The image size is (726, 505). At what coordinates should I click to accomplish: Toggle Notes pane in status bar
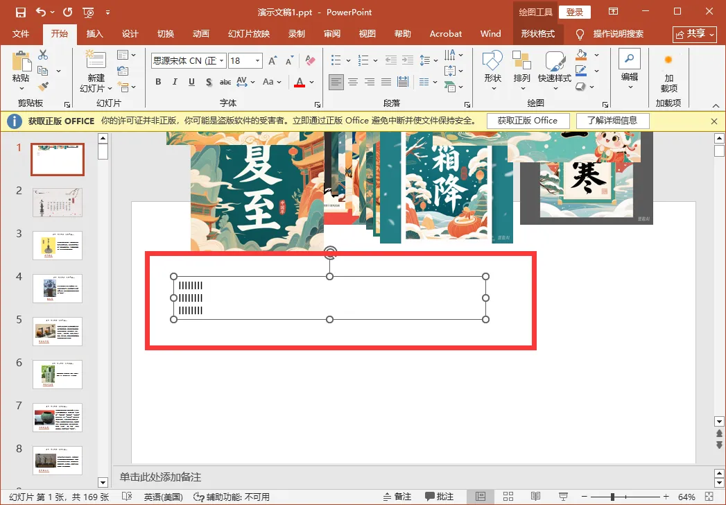click(x=397, y=497)
